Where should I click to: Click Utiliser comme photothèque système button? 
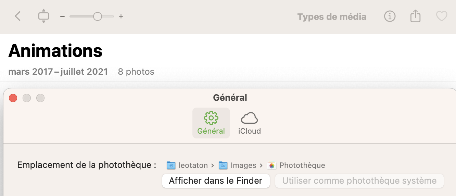point(359,181)
